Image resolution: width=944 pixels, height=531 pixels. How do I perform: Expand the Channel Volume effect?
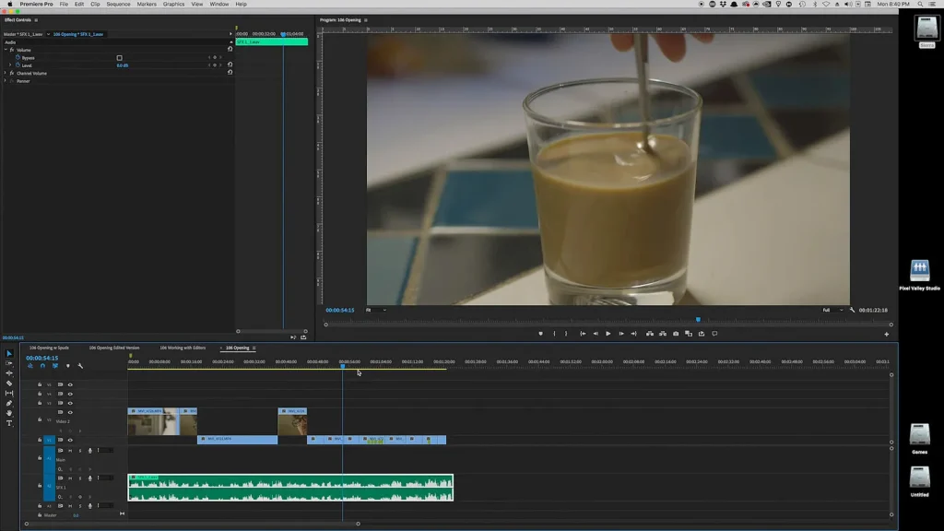coord(6,74)
